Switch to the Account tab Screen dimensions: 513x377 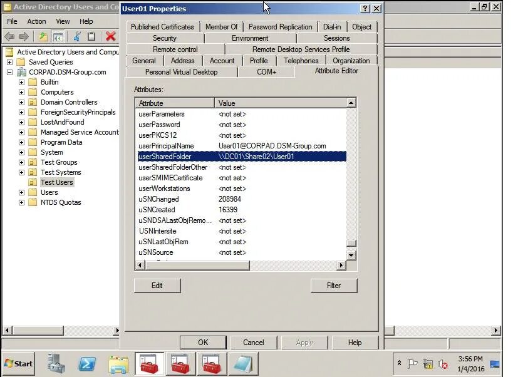[222, 61]
